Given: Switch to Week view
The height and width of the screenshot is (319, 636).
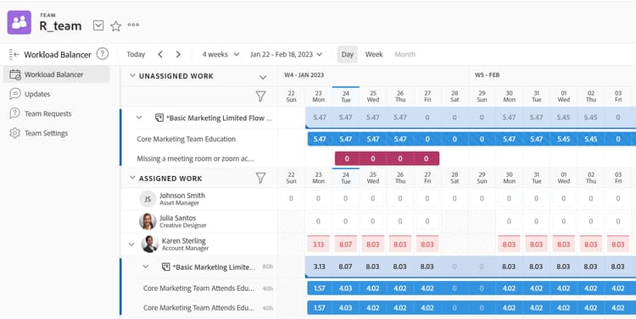Looking at the screenshot, I should tap(374, 54).
